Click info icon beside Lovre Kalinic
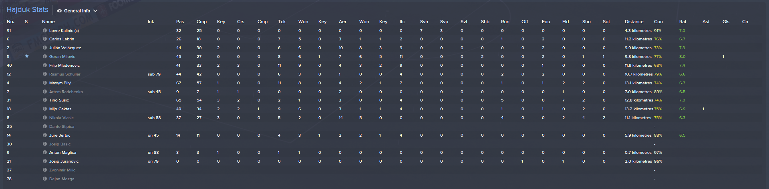Viewport: 769px width, 189px height. pyautogui.click(x=45, y=31)
